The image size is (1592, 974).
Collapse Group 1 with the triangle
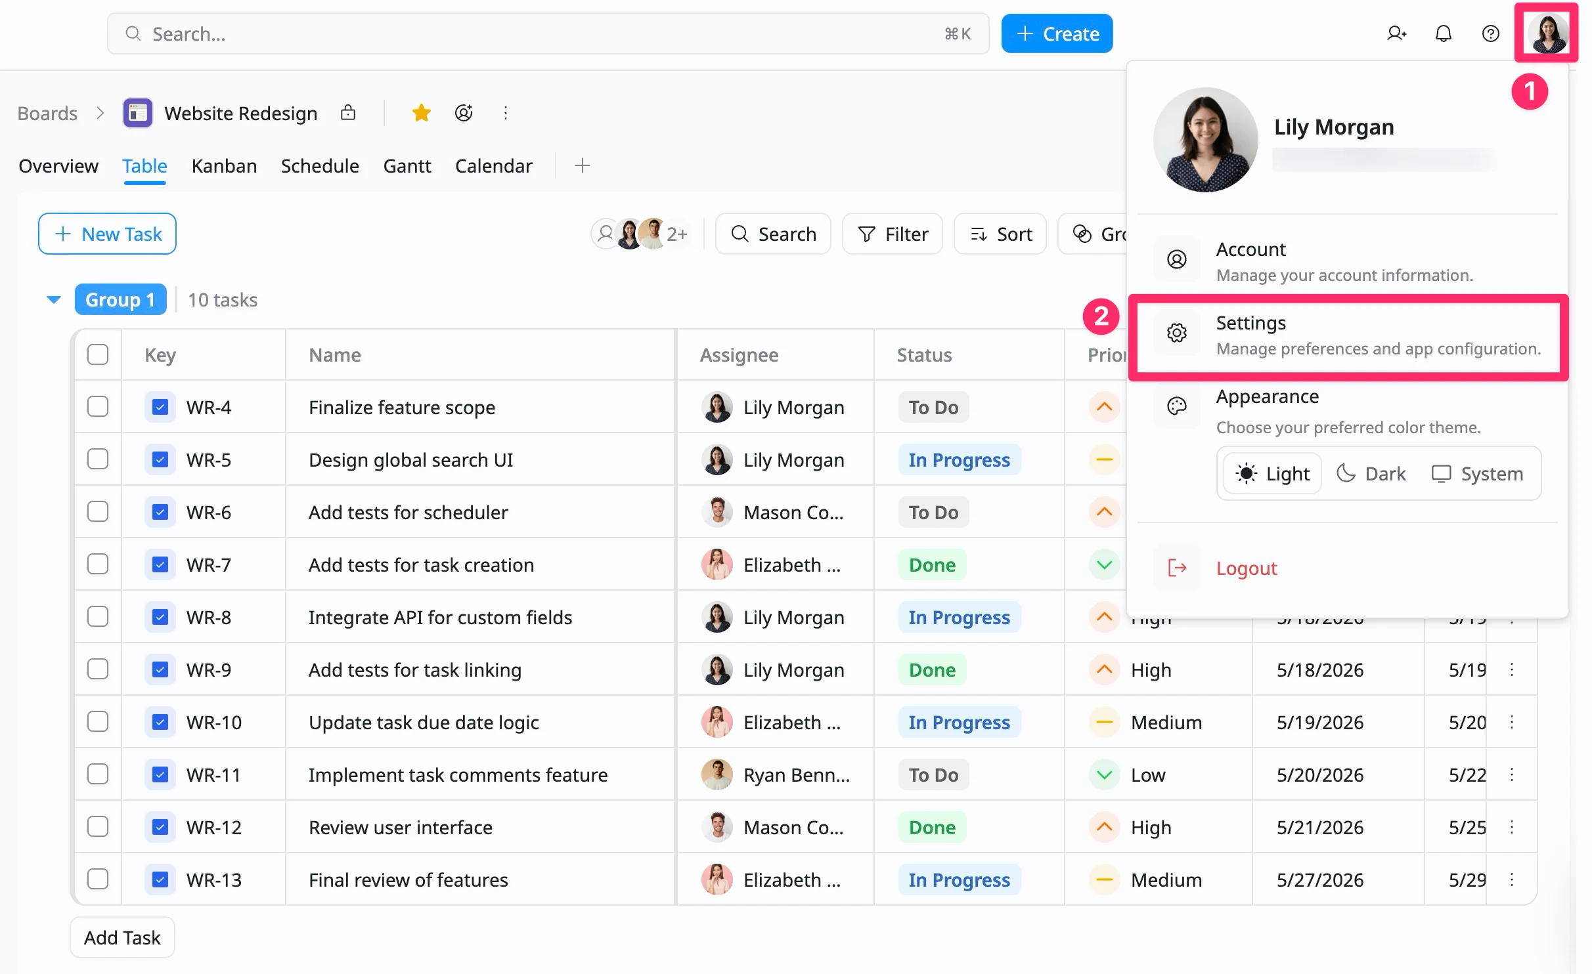pyautogui.click(x=54, y=300)
